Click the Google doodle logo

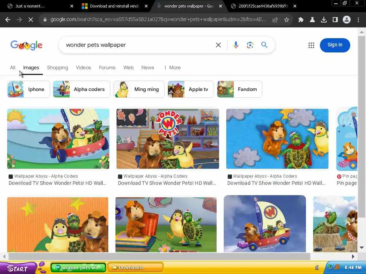point(26,45)
